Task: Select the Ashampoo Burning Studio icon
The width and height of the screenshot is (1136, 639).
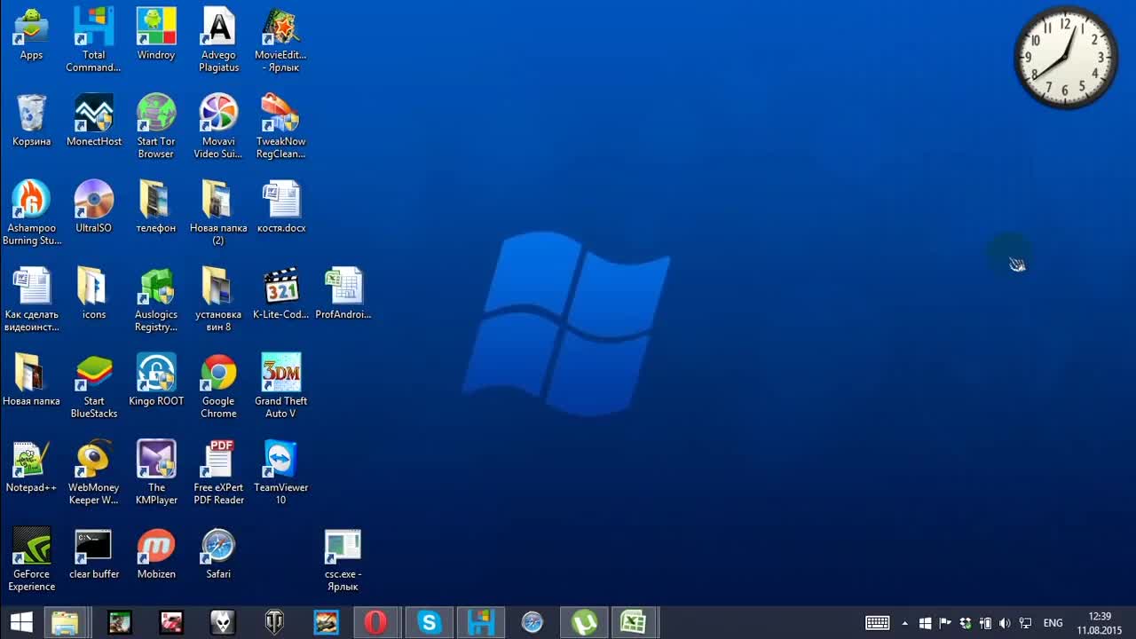Action: coord(31,214)
